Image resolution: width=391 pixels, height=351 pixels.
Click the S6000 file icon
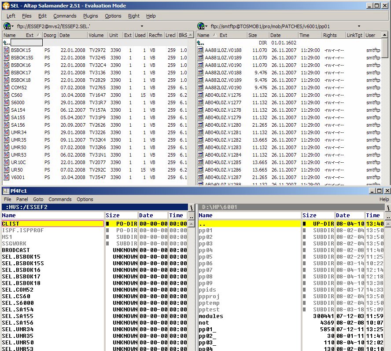(7, 102)
